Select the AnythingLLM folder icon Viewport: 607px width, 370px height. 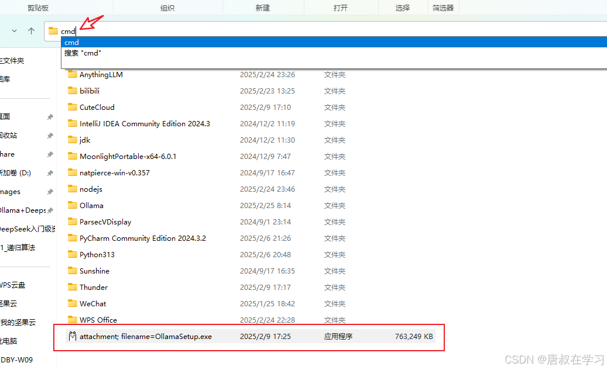point(73,74)
